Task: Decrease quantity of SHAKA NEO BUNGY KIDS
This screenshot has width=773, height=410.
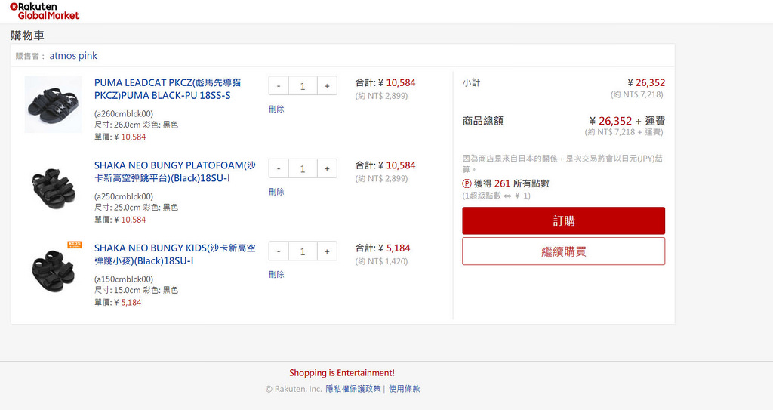Action: [x=279, y=251]
